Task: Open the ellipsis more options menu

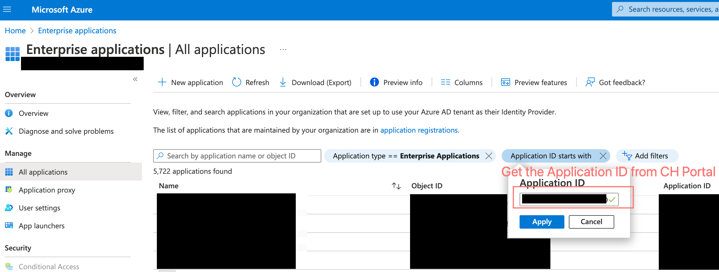Action: point(283,50)
